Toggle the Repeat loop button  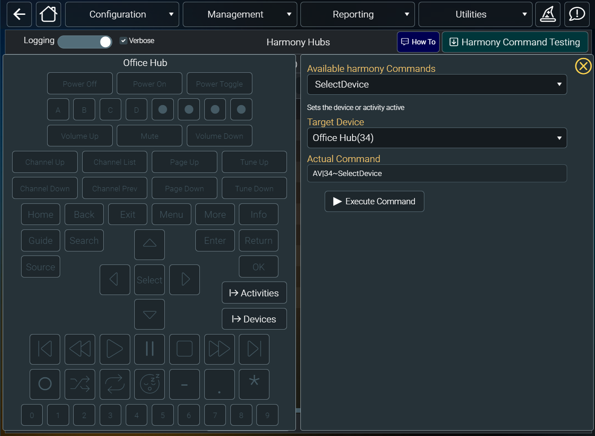pos(115,384)
